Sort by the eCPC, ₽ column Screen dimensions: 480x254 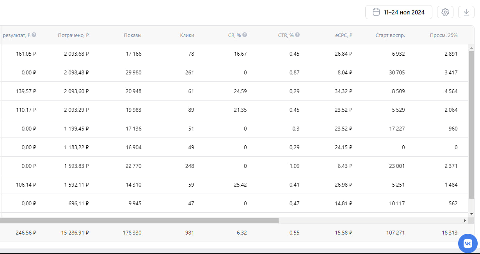click(x=343, y=35)
